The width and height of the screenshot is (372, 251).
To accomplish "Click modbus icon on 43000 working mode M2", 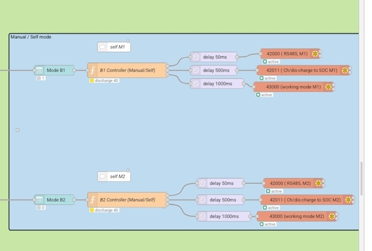I will [x=332, y=216].
